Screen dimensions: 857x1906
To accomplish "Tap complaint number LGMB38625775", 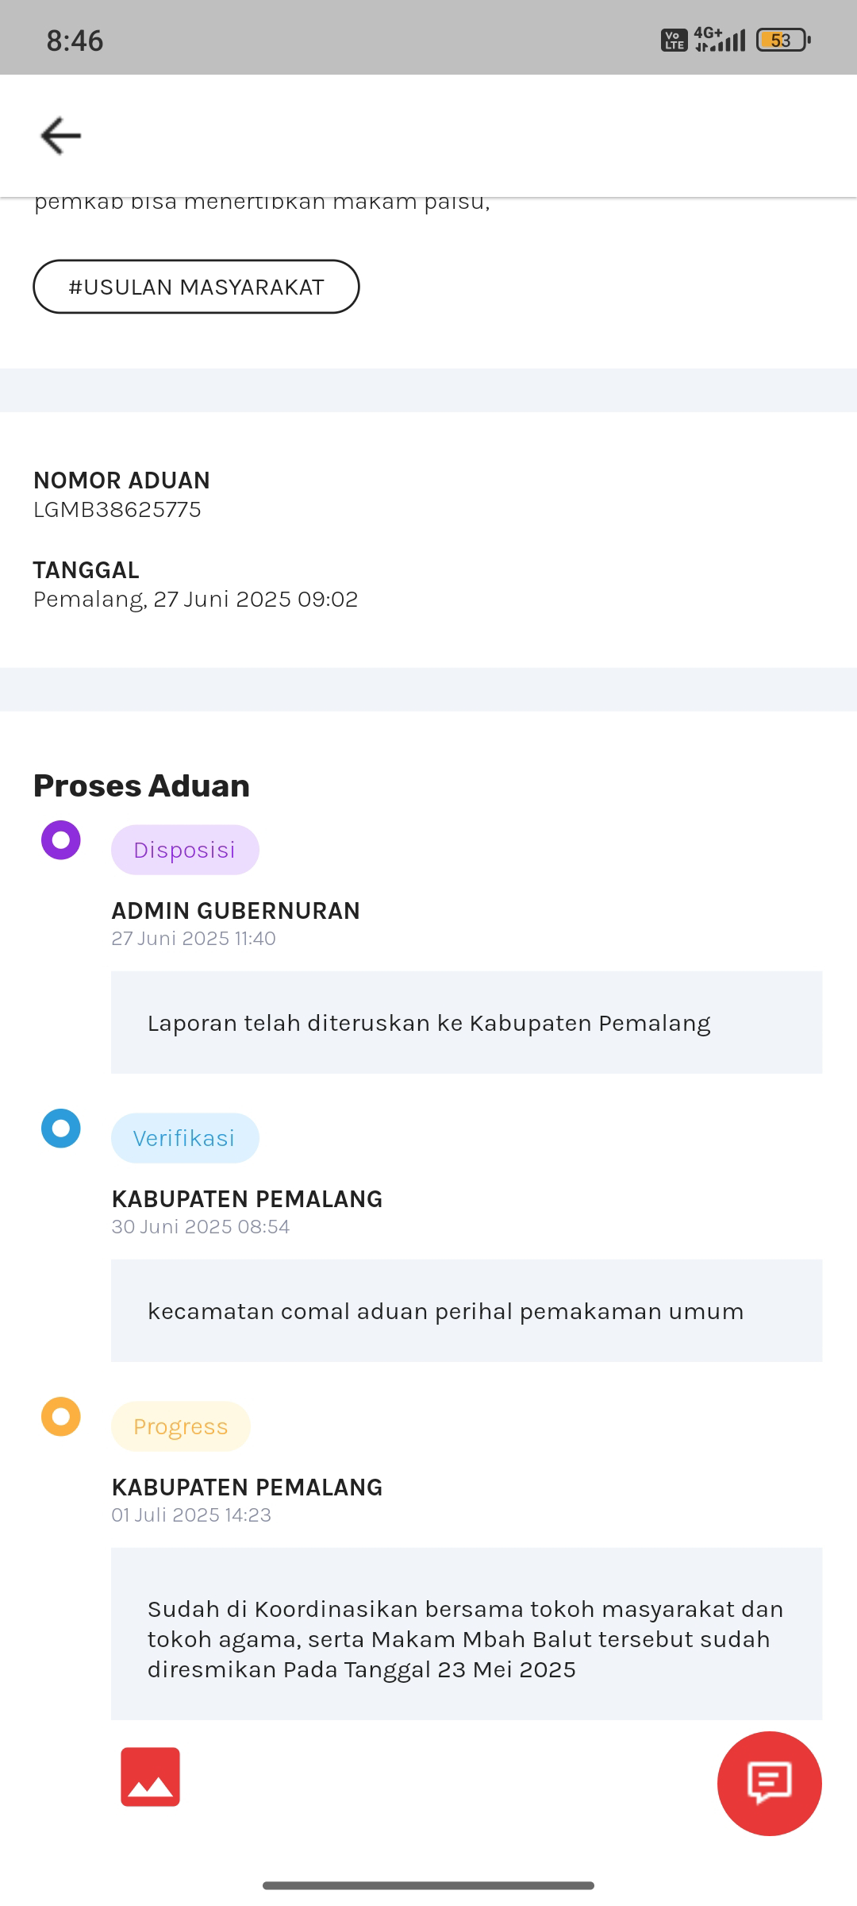I will 117,509.
